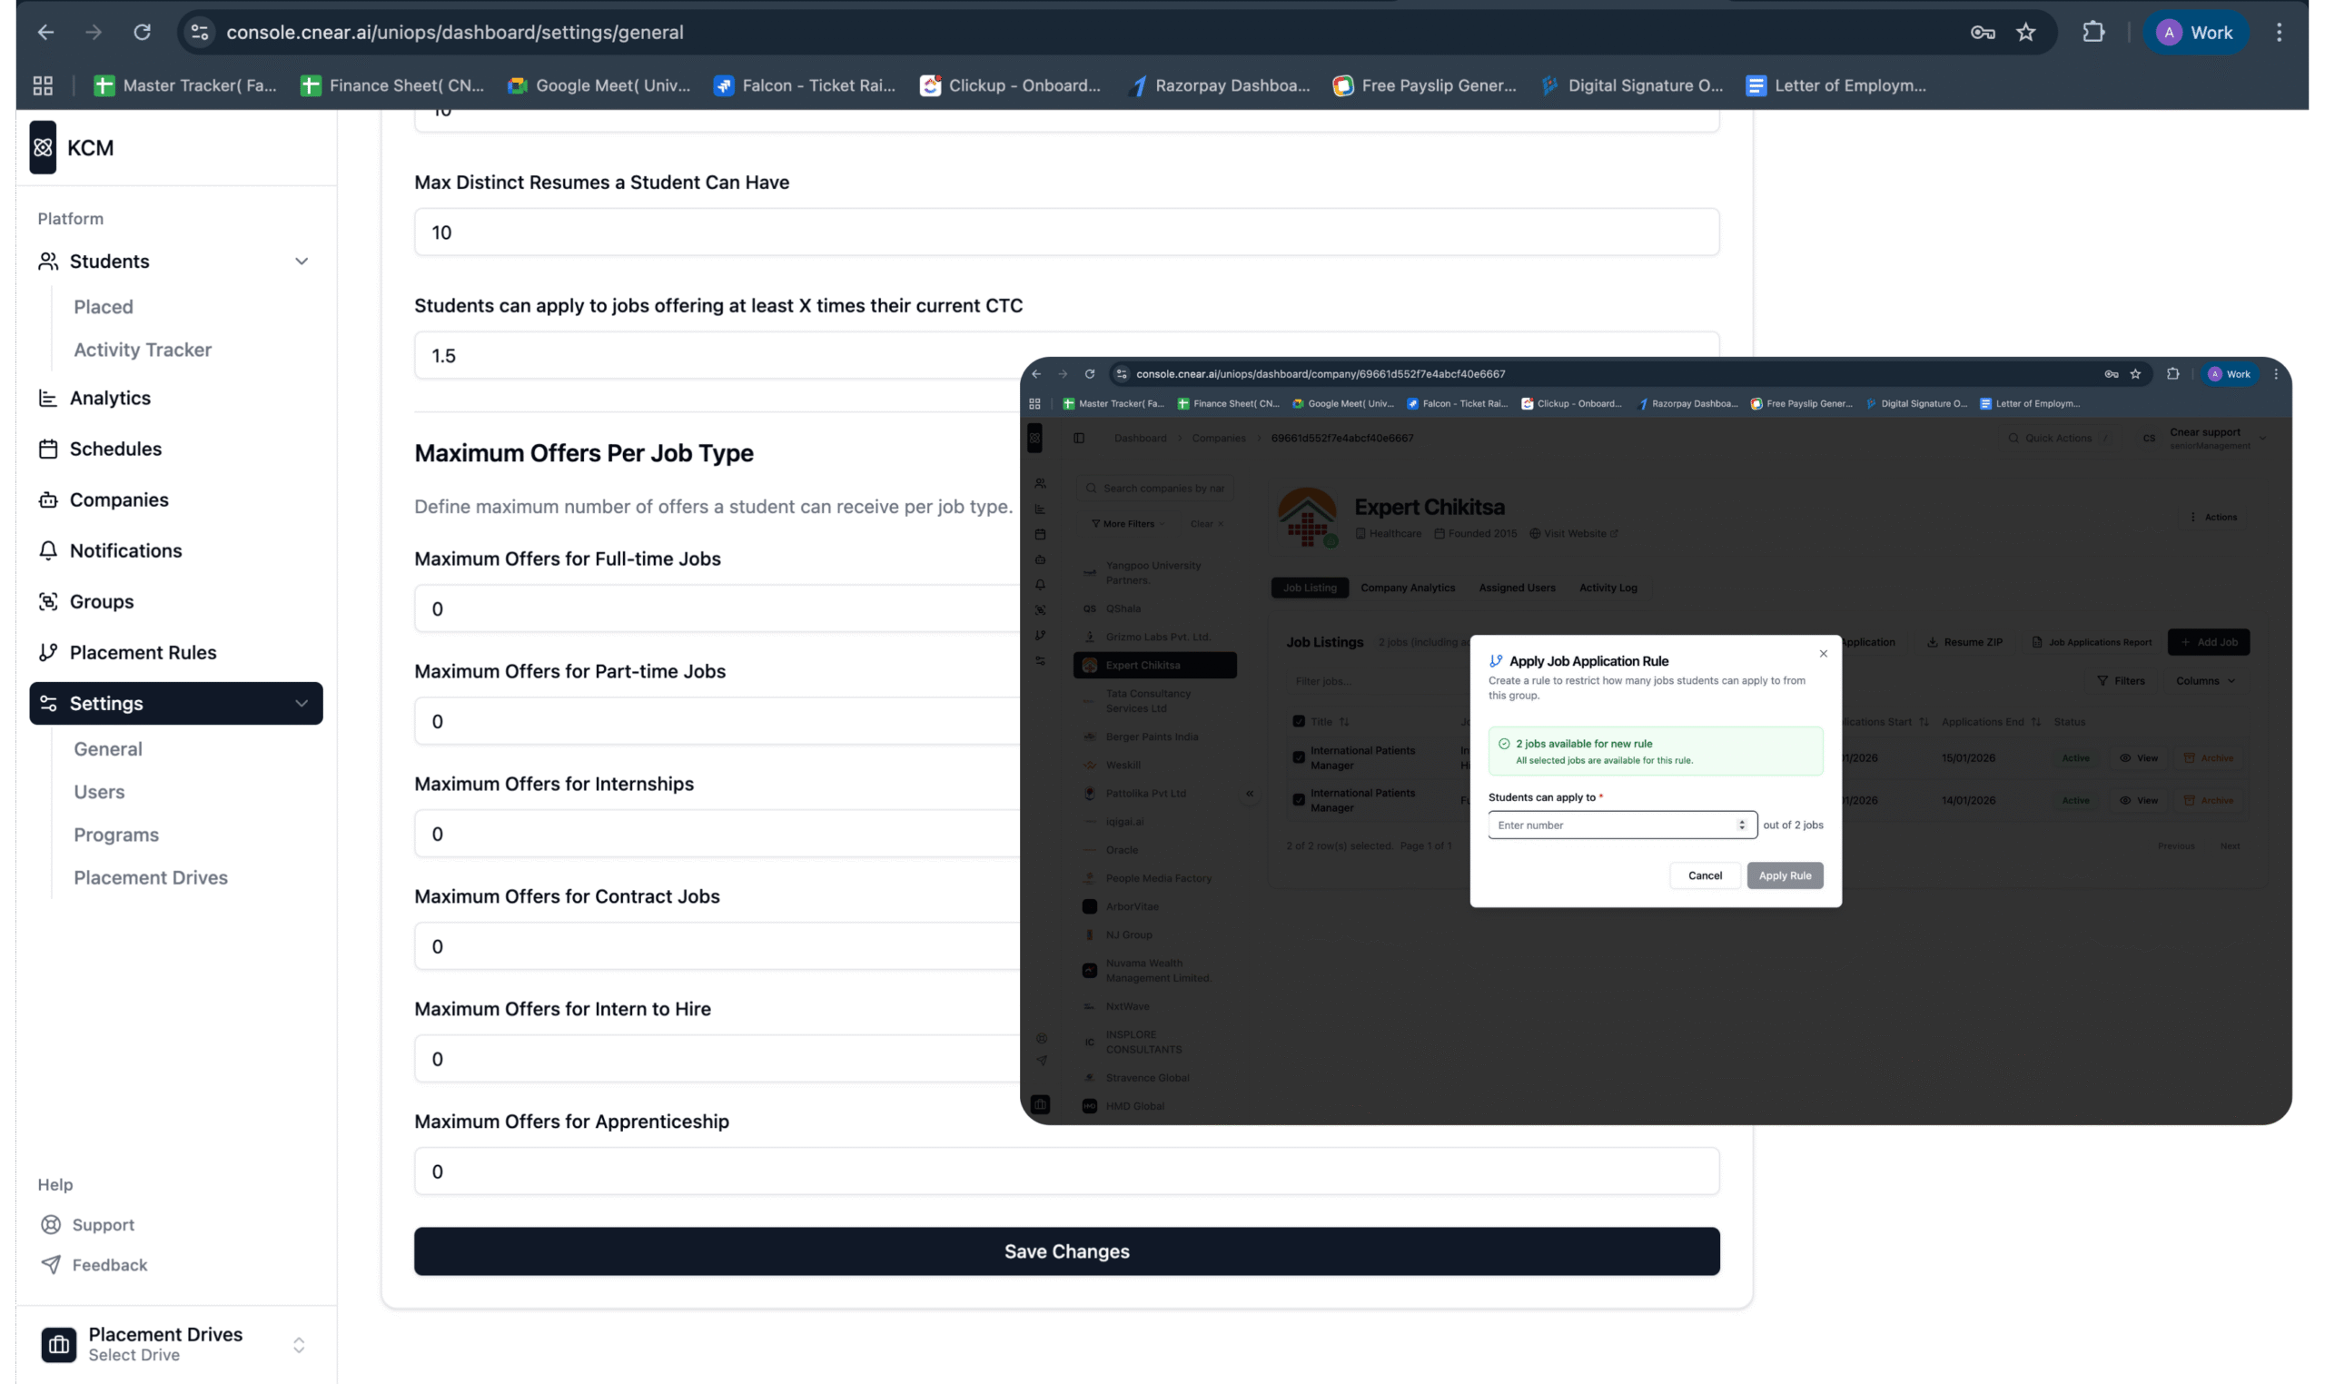Screen dimensions: 2325x1384
Task: Click the Notifications bell icon
Action: coord(47,550)
